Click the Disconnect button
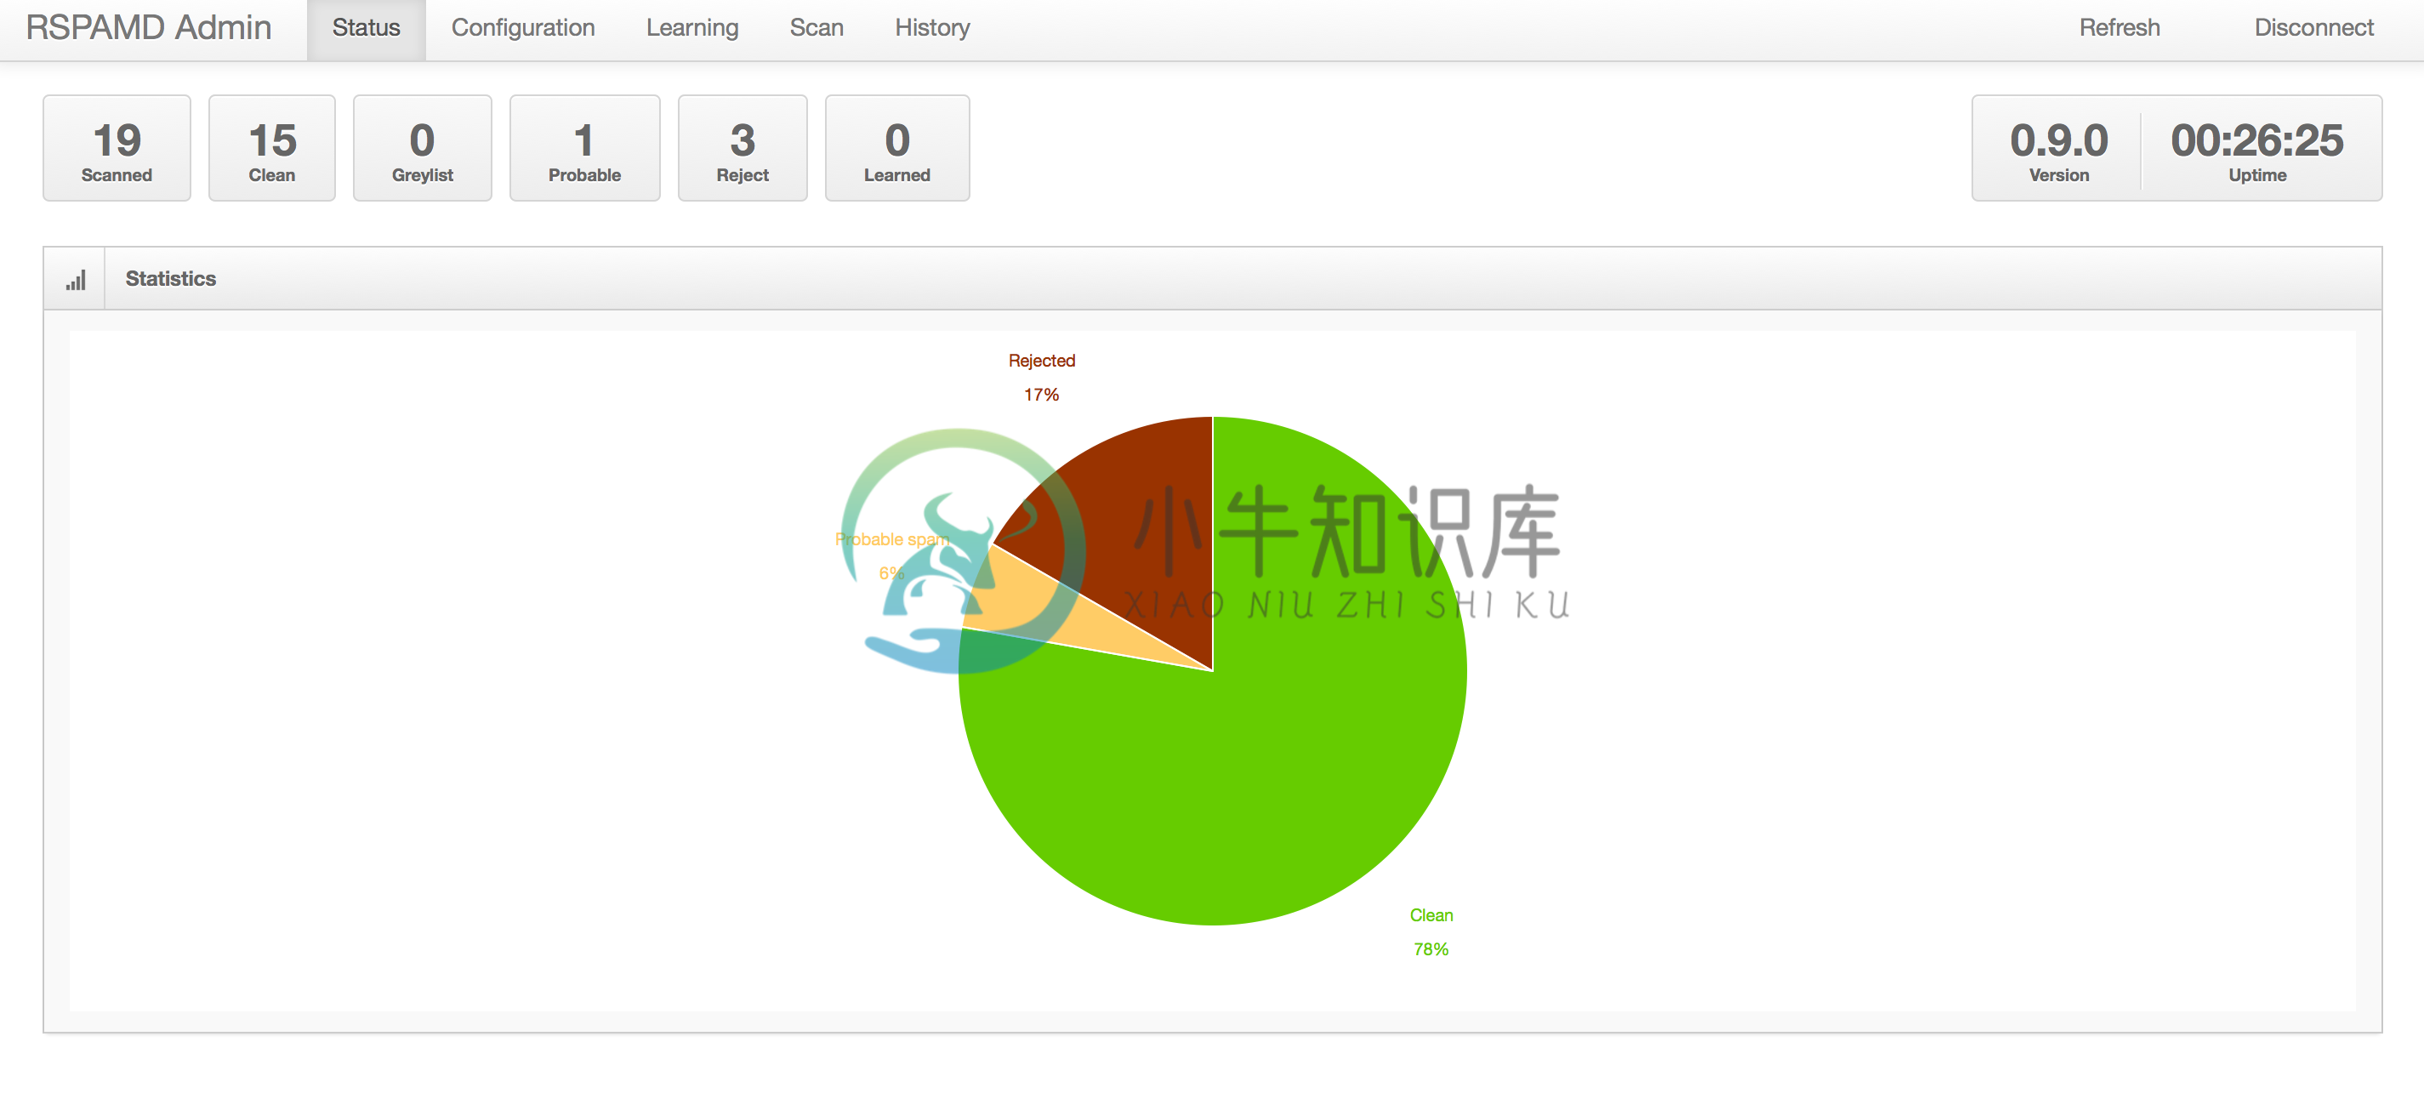The height and width of the screenshot is (1099, 2424). click(x=2307, y=28)
